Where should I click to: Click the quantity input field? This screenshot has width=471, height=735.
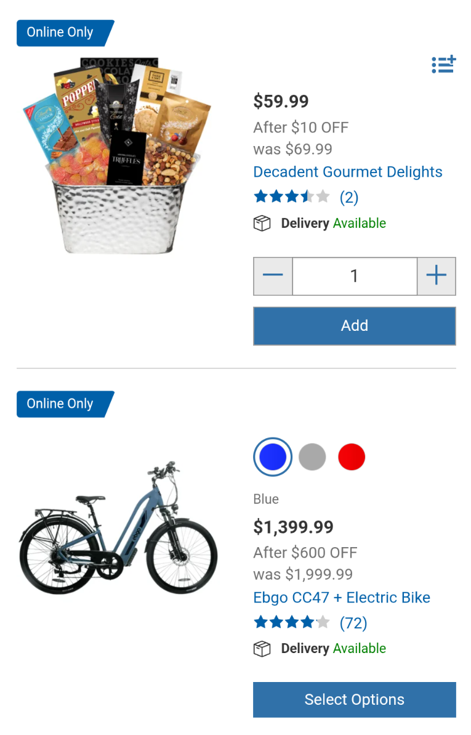[x=354, y=276]
